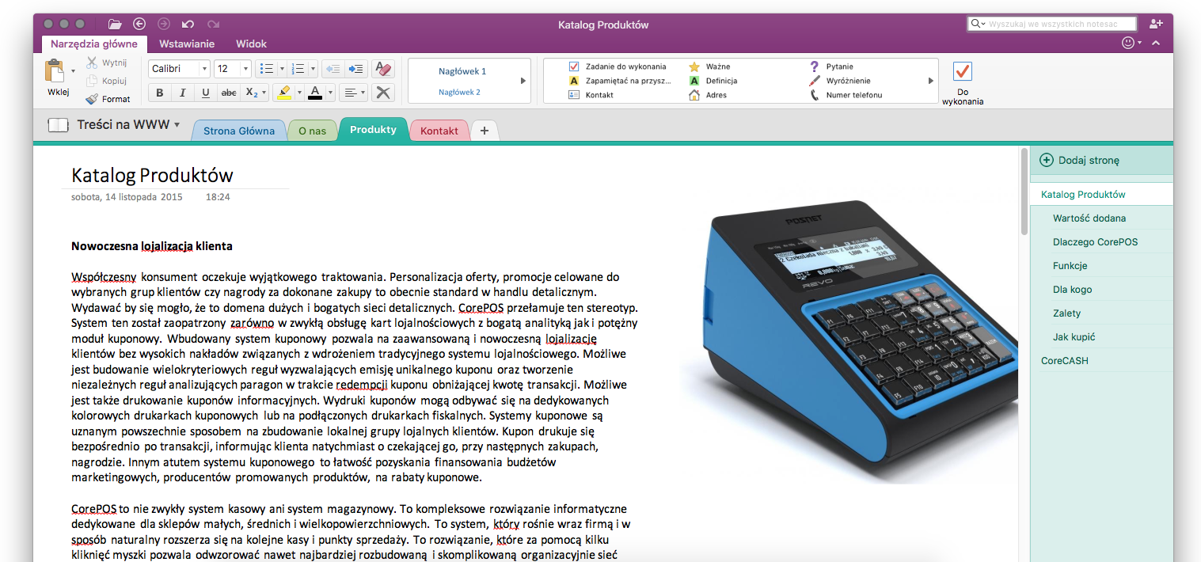This screenshot has width=1201, height=562.
Task: Open share notebook person icon
Action: pos(1157,25)
